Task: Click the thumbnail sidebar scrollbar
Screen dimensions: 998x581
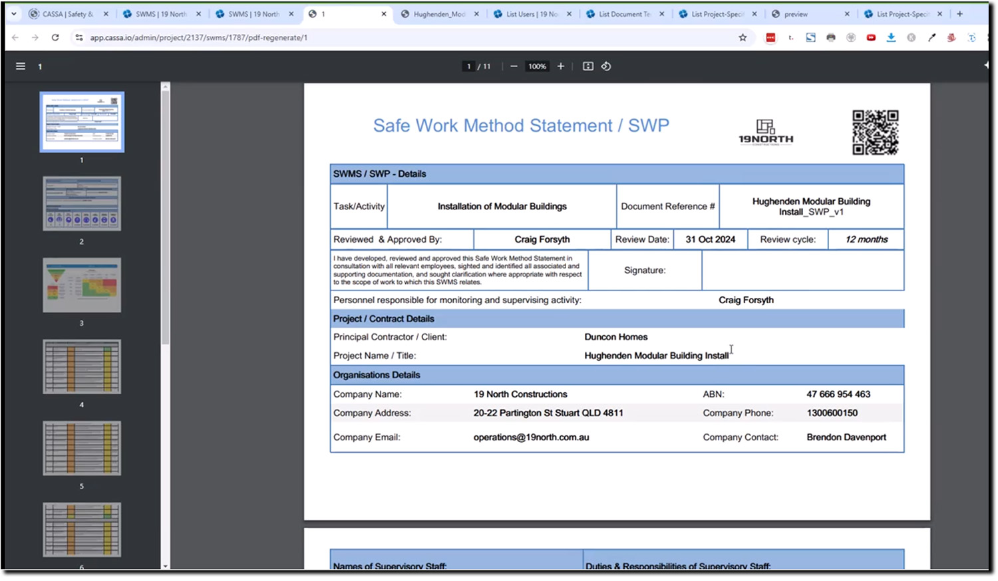Action: tap(165, 217)
